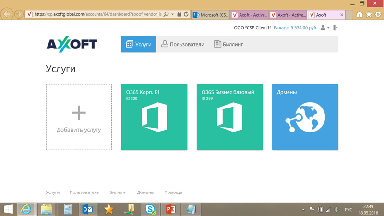Switch to the first Axoft - Active... tab
Viewport: 384px width, 216px height.
point(249,15)
